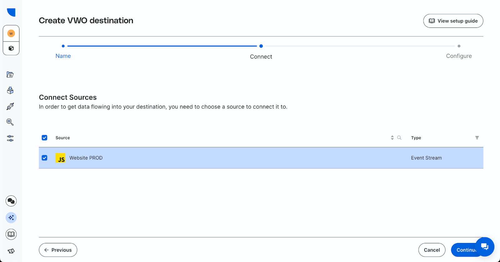Click the RudderStack logo icon
500x262 pixels.
pyautogui.click(x=11, y=12)
